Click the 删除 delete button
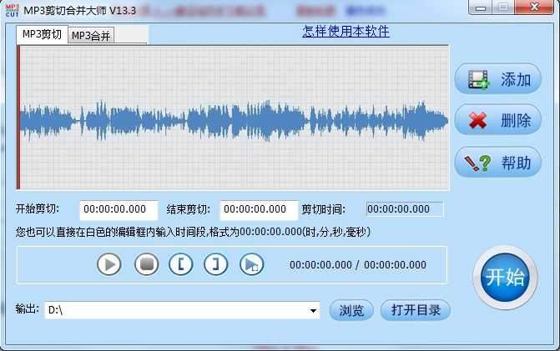The height and width of the screenshot is (351, 560). 498,120
